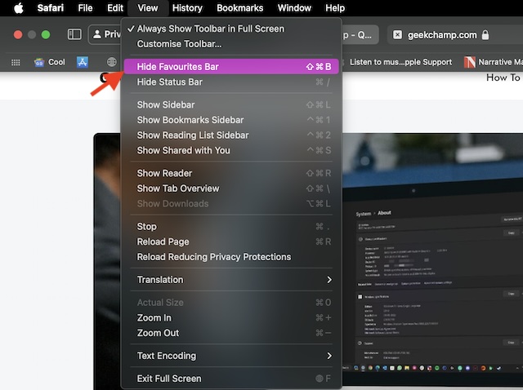Select Hide Favourites Bar option
Viewport: 523px width, 390px height.
tap(177, 67)
